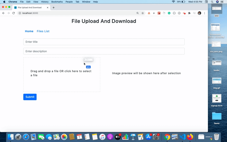The height and width of the screenshot is (142, 227).
Task: Open Reminders from the dock
Action: pos(87,137)
